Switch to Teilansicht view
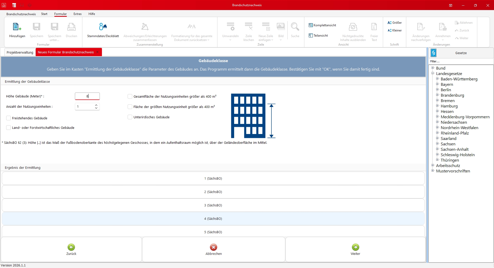The height and width of the screenshot is (268, 494). [318, 36]
